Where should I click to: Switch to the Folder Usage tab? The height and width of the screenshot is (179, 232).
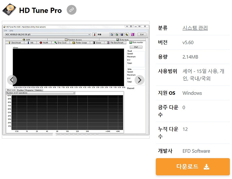tap(79, 43)
